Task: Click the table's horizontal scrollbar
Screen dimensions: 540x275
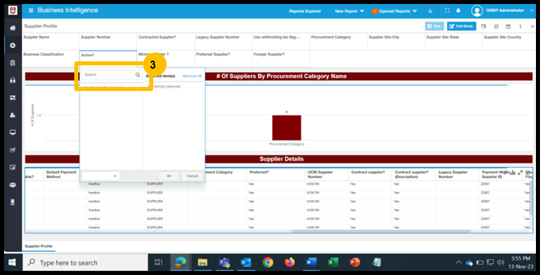Action: [381, 231]
